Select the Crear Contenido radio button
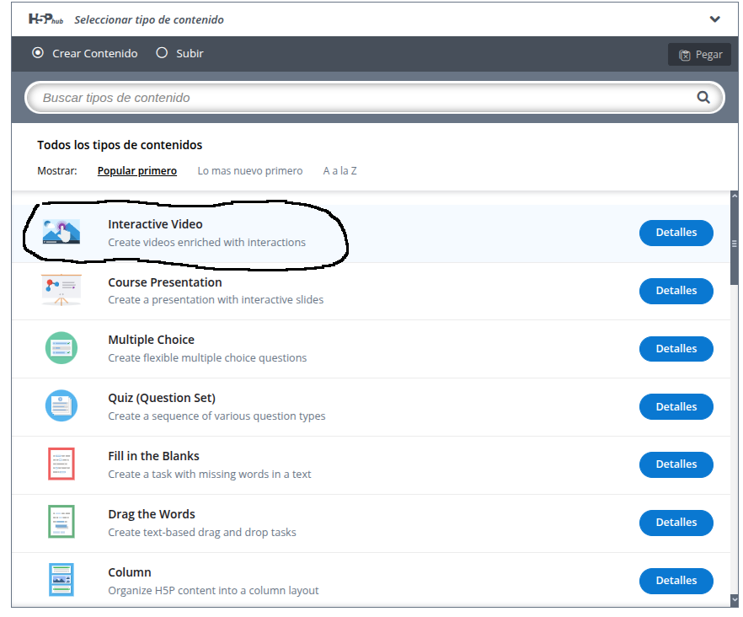 pos(38,52)
